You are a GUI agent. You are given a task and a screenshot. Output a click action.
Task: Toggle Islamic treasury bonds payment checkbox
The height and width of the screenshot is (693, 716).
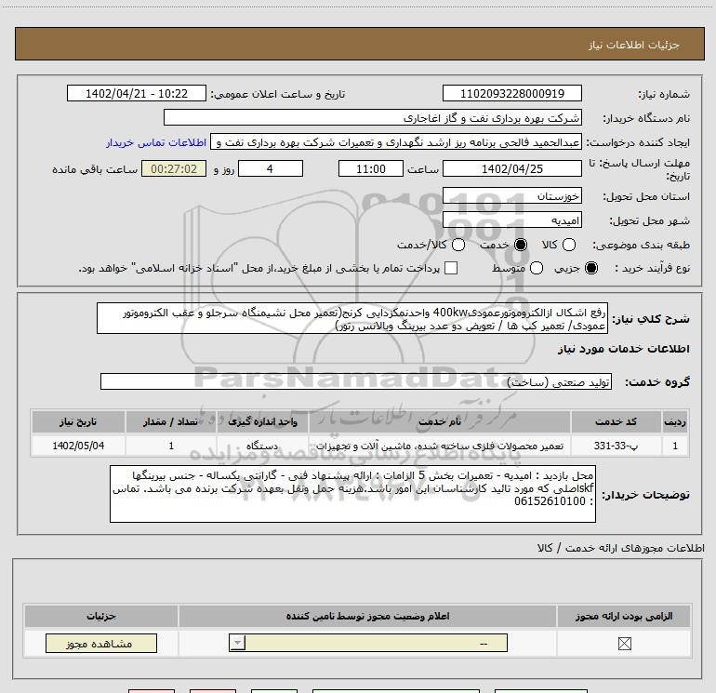click(x=451, y=268)
